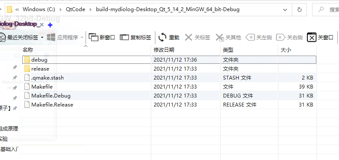Click the 新窗口 new window button
The image size is (339, 160).
[102, 38]
